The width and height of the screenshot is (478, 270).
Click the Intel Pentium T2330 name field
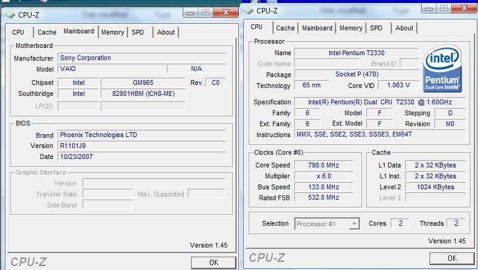click(356, 53)
